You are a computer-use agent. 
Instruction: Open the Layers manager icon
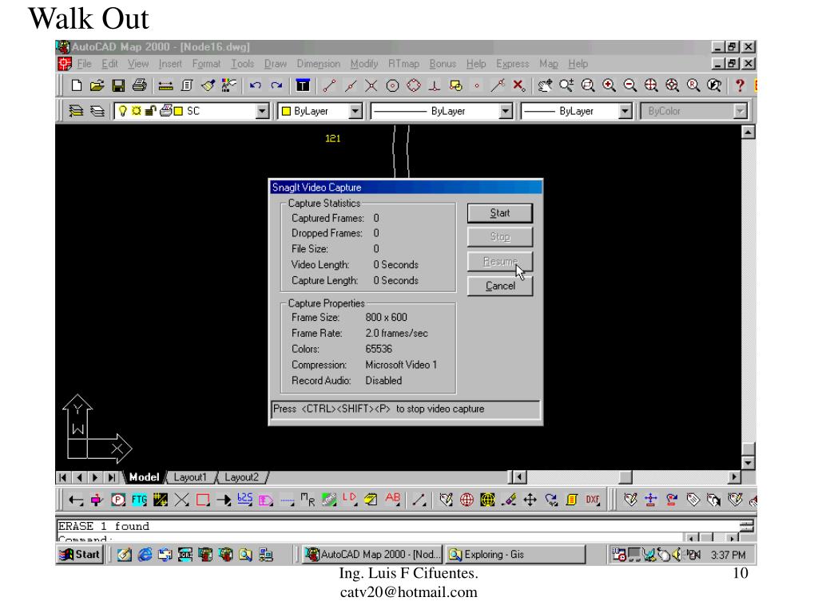click(76, 111)
